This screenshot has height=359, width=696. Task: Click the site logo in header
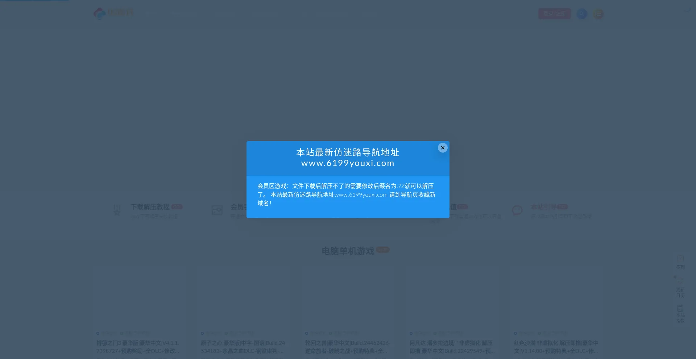[x=113, y=13]
